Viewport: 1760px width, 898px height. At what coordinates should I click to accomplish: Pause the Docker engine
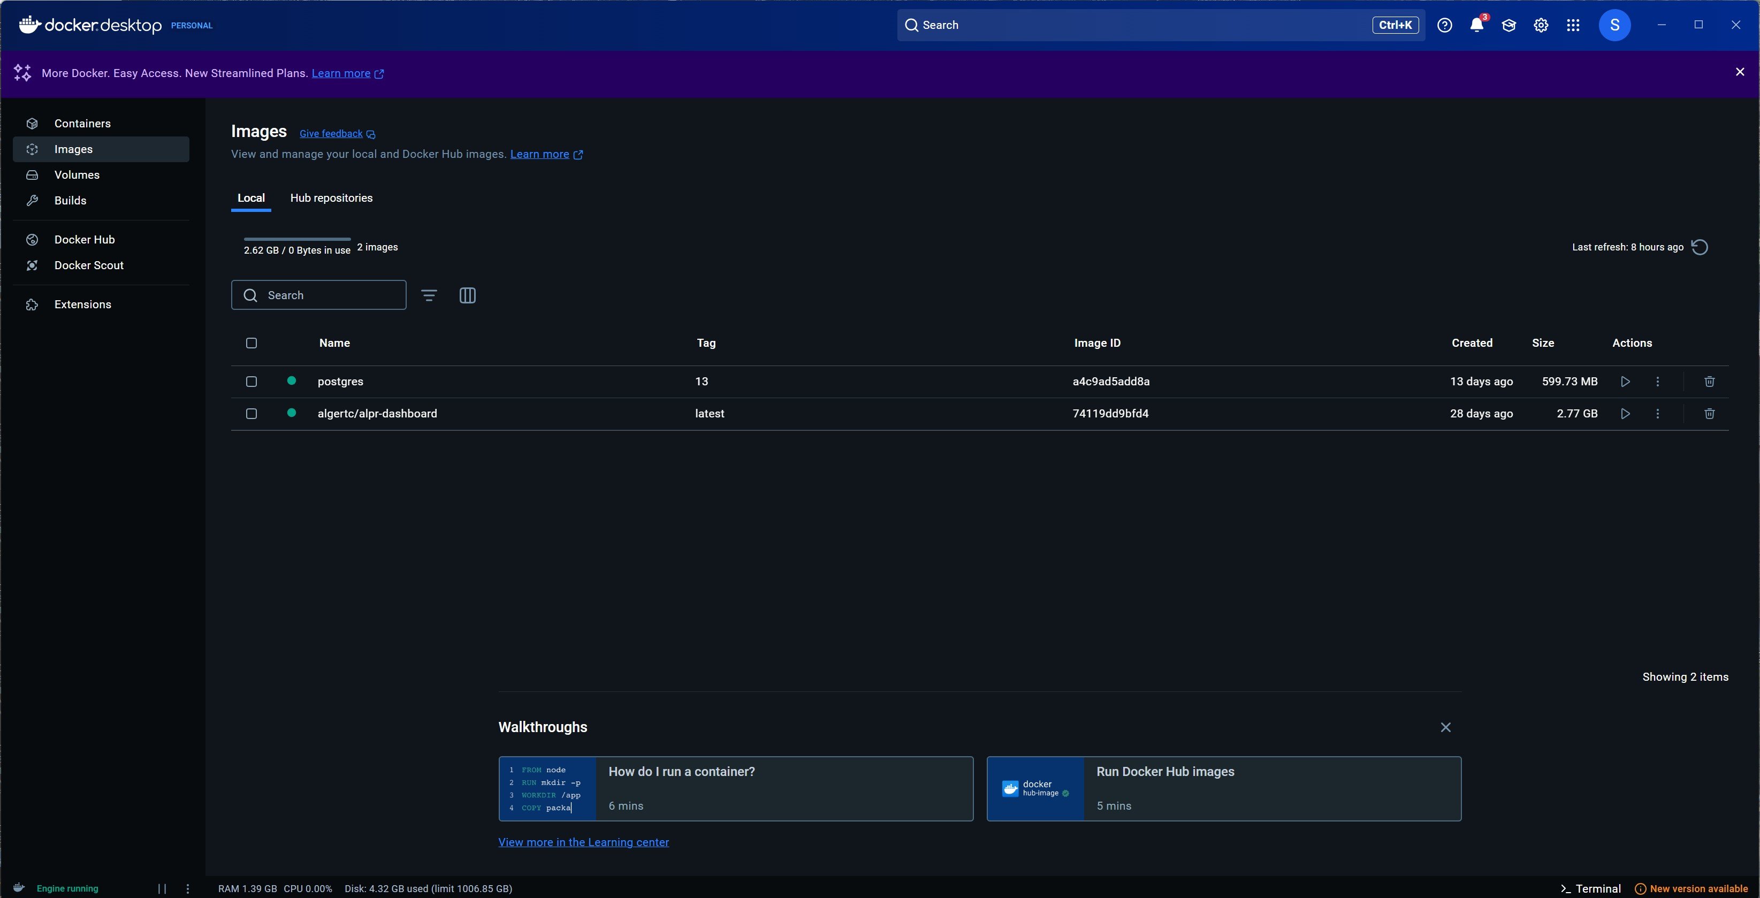pyautogui.click(x=162, y=888)
